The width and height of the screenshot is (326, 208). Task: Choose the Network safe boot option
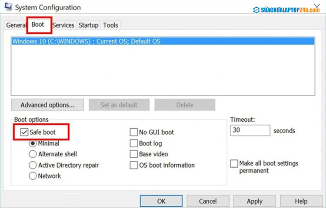point(33,176)
